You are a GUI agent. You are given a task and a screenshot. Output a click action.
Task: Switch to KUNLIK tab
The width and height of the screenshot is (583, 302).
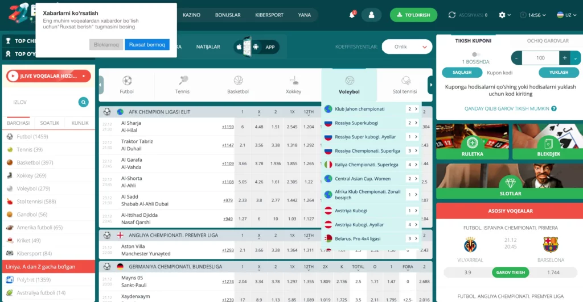pyautogui.click(x=80, y=123)
